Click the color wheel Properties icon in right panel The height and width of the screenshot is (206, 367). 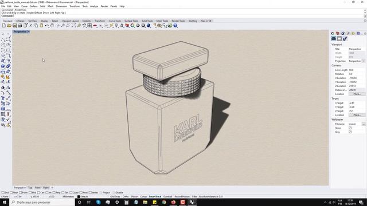tap(333, 33)
